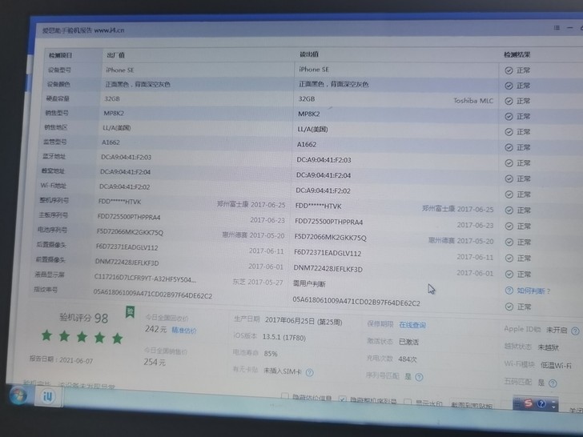Screen dimensions: 583x437
Task: Click the check icon in the A1662 row
Action: coord(509,148)
